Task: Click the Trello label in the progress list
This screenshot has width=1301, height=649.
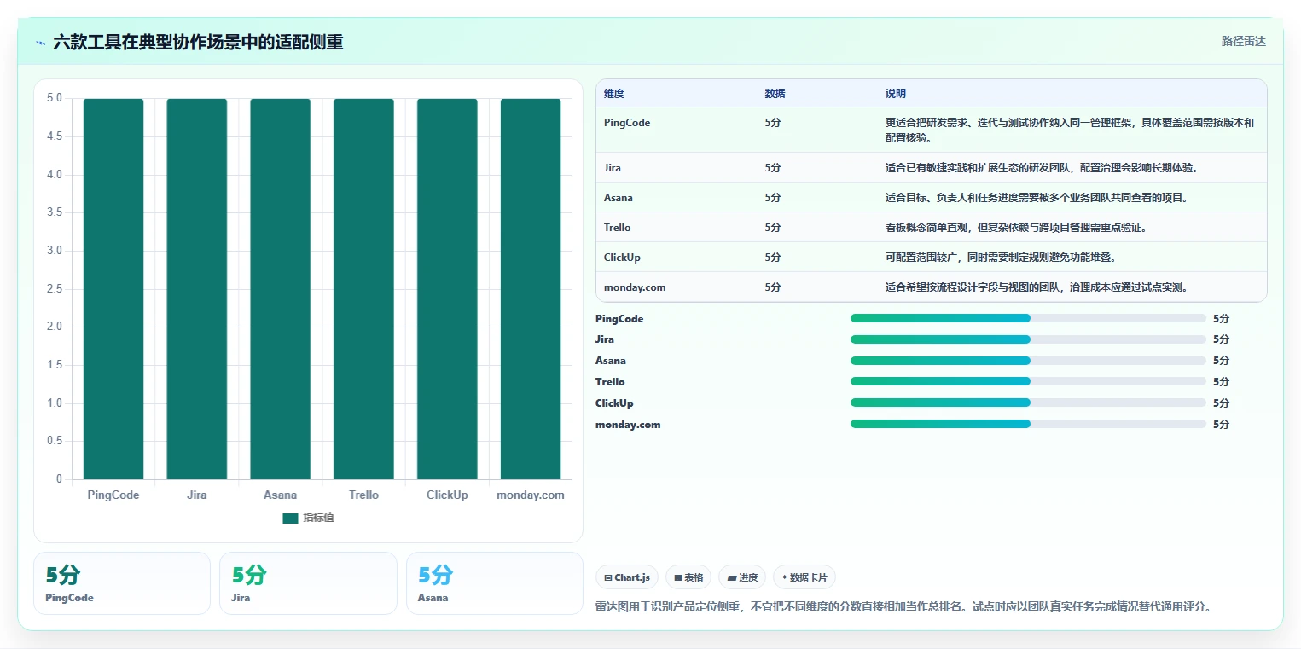Action: tap(610, 382)
